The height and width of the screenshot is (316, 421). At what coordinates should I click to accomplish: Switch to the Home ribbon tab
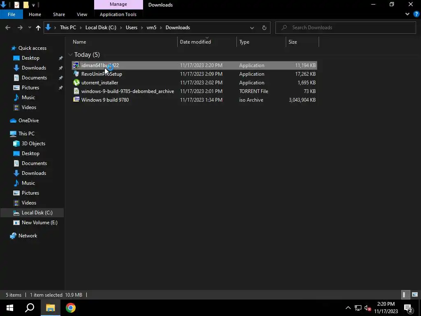[35, 14]
